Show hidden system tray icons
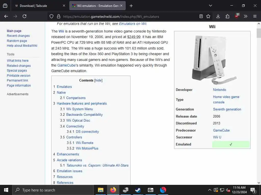 210,190
